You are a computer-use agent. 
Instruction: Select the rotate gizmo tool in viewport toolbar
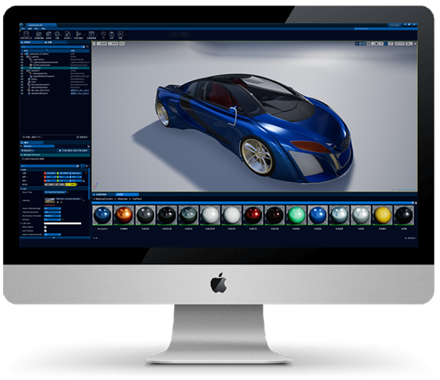(x=361, y=44)
